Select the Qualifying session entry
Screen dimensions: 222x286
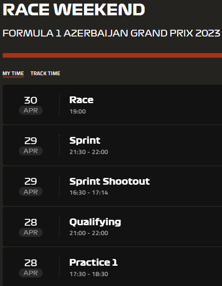pyautogui.click(x=112, y=227)
